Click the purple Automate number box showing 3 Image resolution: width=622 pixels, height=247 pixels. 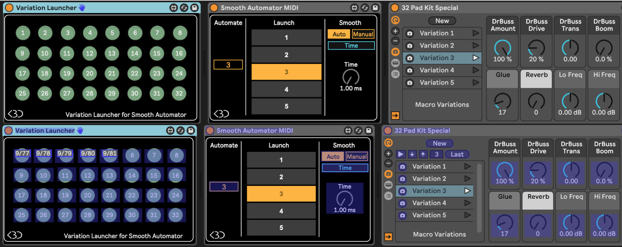coord(224,187)
